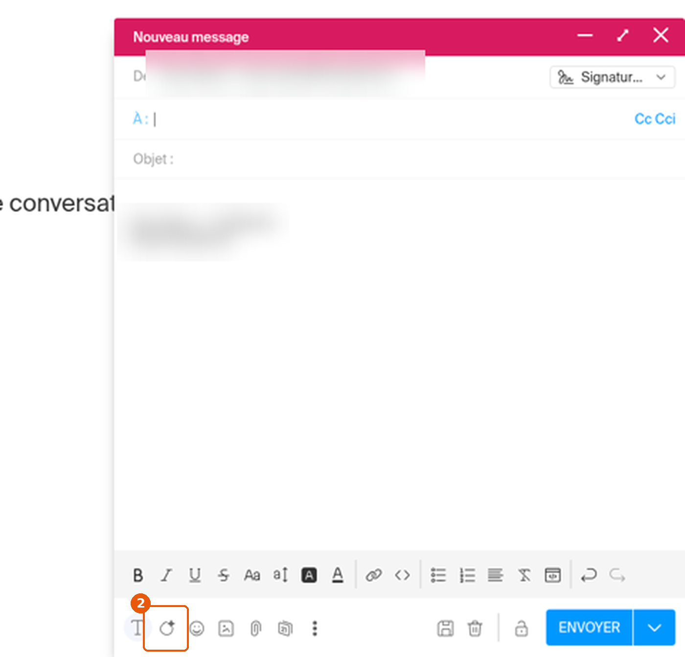Add a Cci recipient field
This screenshot has width=685, height=657.
(x=665, y=119)
